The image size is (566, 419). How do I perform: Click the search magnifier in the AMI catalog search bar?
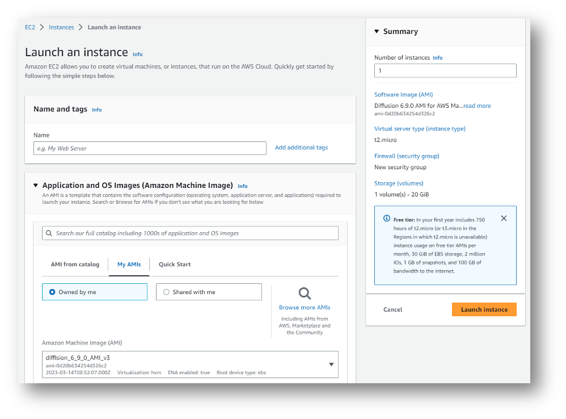[x=49, y=233]
